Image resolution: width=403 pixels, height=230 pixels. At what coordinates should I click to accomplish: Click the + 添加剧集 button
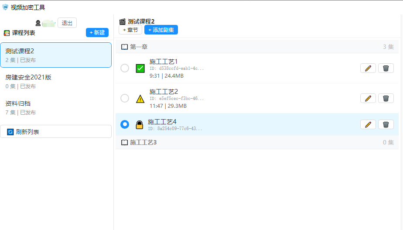click(161, 30)
